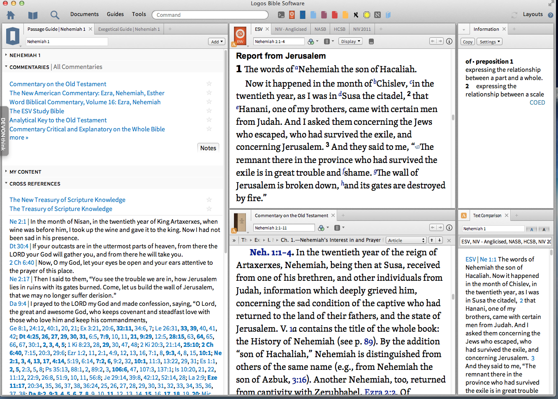Switch to the Exegetical Guide tab
The width and height of the screenshot is (558, 399).
click(129, 29)
